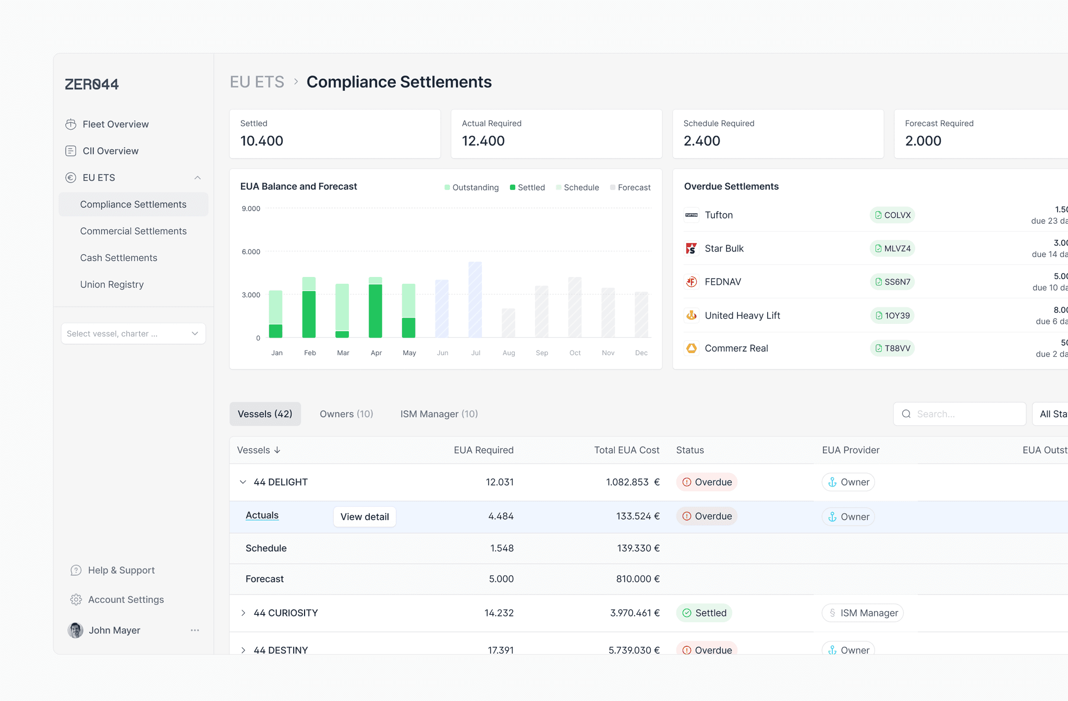Open the Select vessel, charter dropdown
Image resolution: width=1068 pixels, height=701 pixels.
click(133, 333)
